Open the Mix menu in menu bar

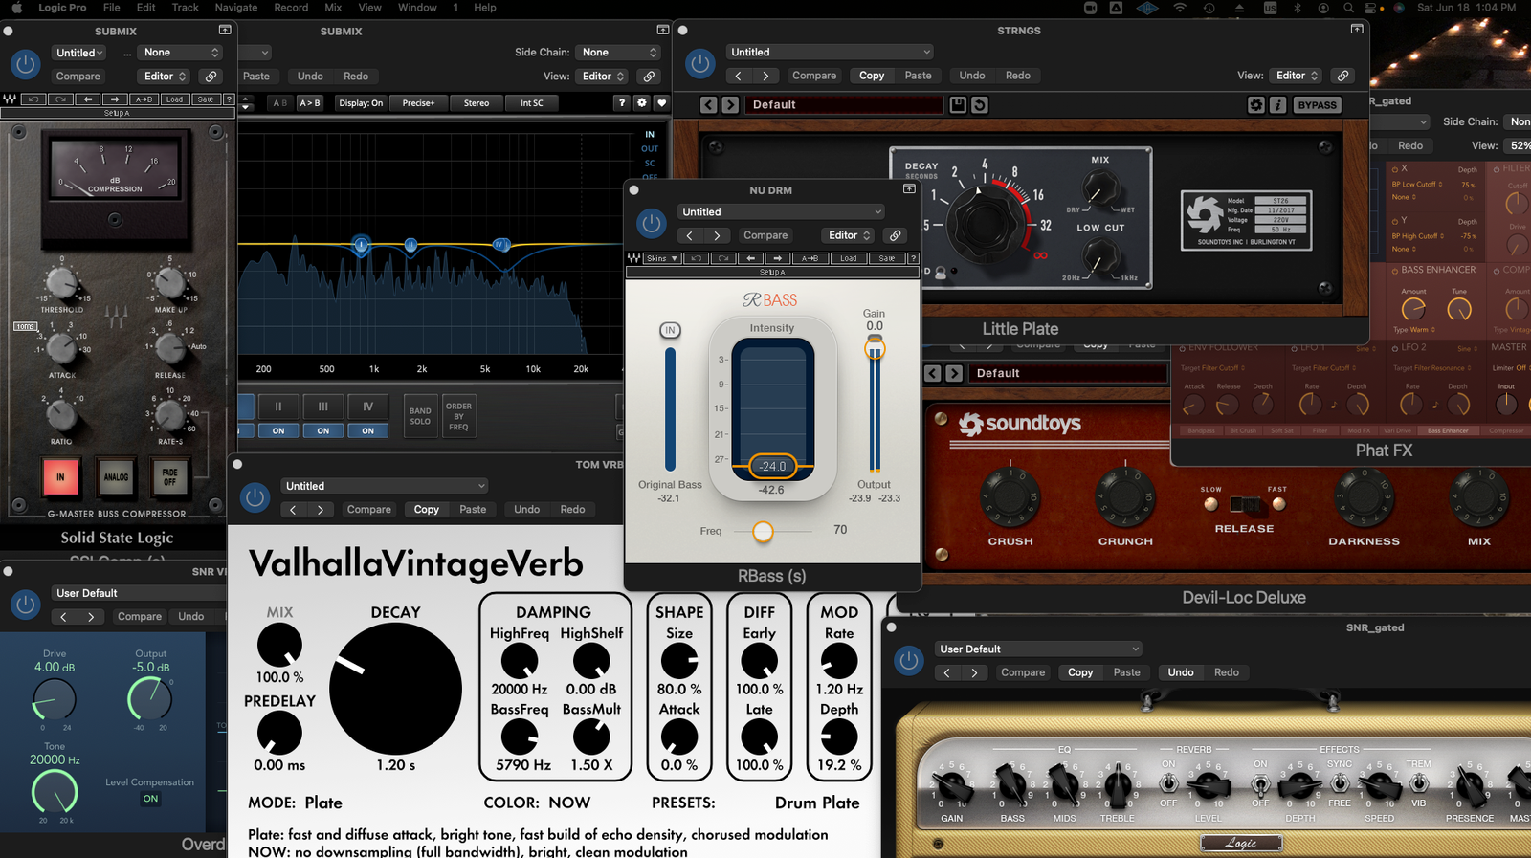(333, 8)
